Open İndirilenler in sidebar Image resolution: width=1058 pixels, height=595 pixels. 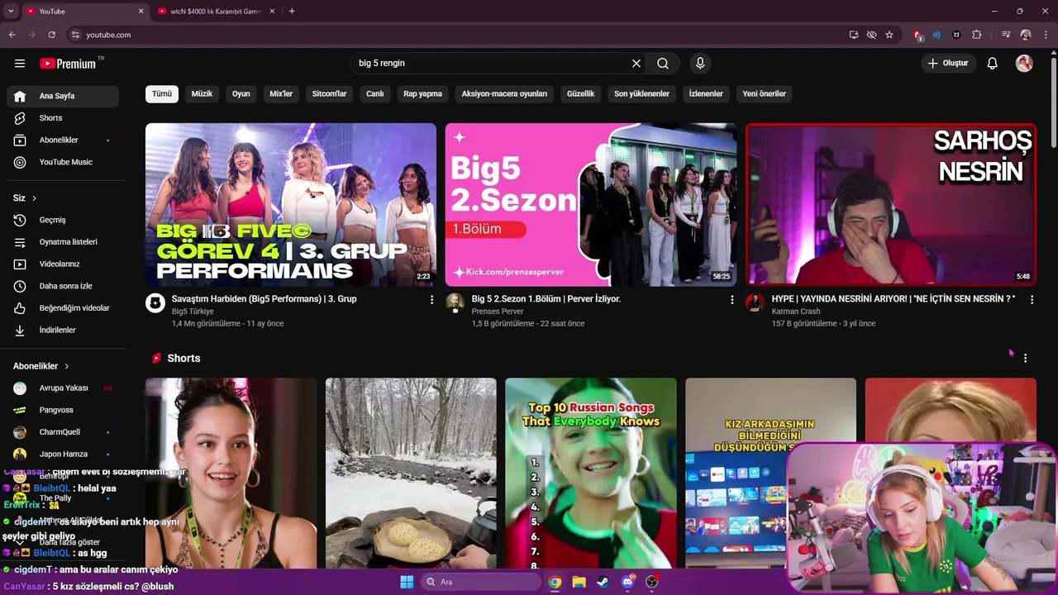click(x=63, y=330)
